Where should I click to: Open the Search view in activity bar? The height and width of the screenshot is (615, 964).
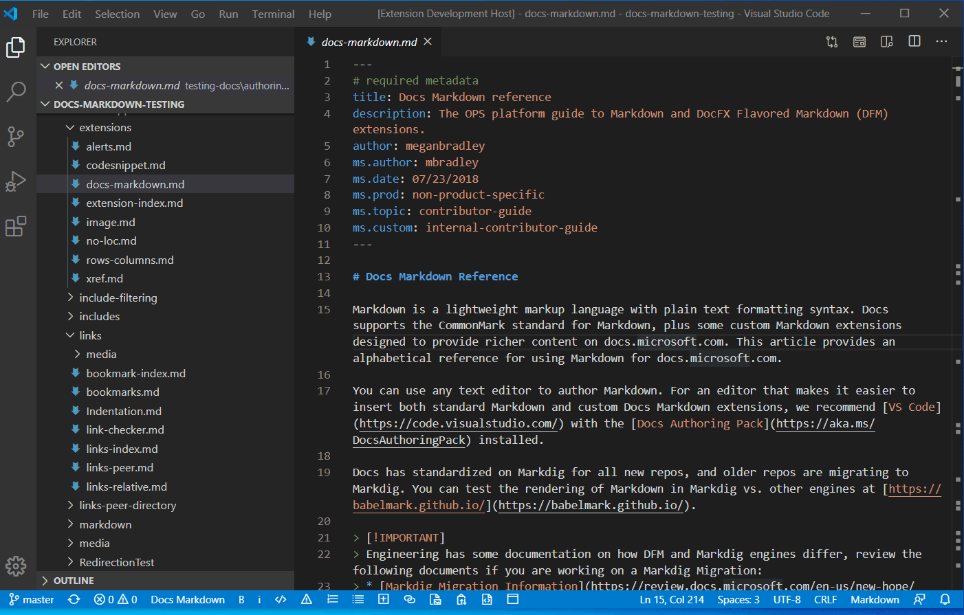(16, 91)
